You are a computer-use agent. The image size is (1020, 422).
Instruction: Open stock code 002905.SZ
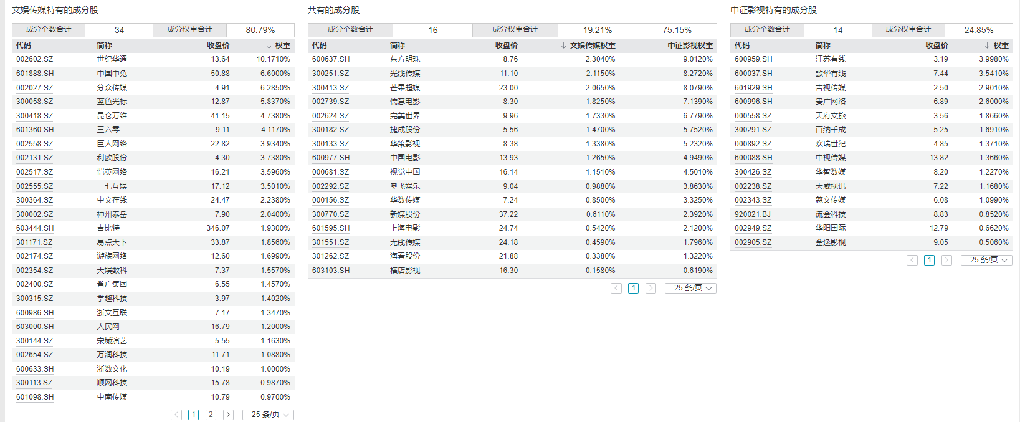point(753,242)
